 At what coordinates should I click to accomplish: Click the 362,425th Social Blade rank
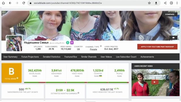coord(35,71)
